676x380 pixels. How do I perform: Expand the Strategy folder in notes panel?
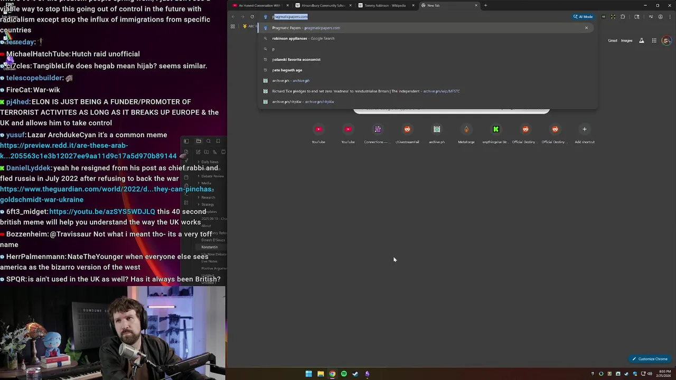pyautogui.click(x=207, y=204)
